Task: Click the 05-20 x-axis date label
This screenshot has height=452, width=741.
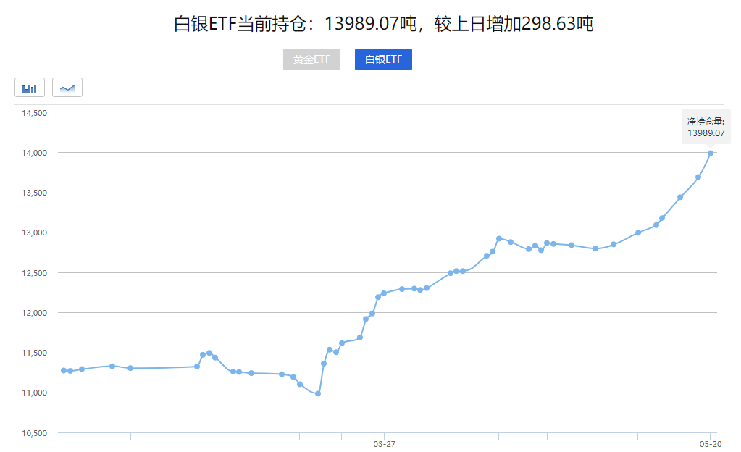Action: point(710,444)
